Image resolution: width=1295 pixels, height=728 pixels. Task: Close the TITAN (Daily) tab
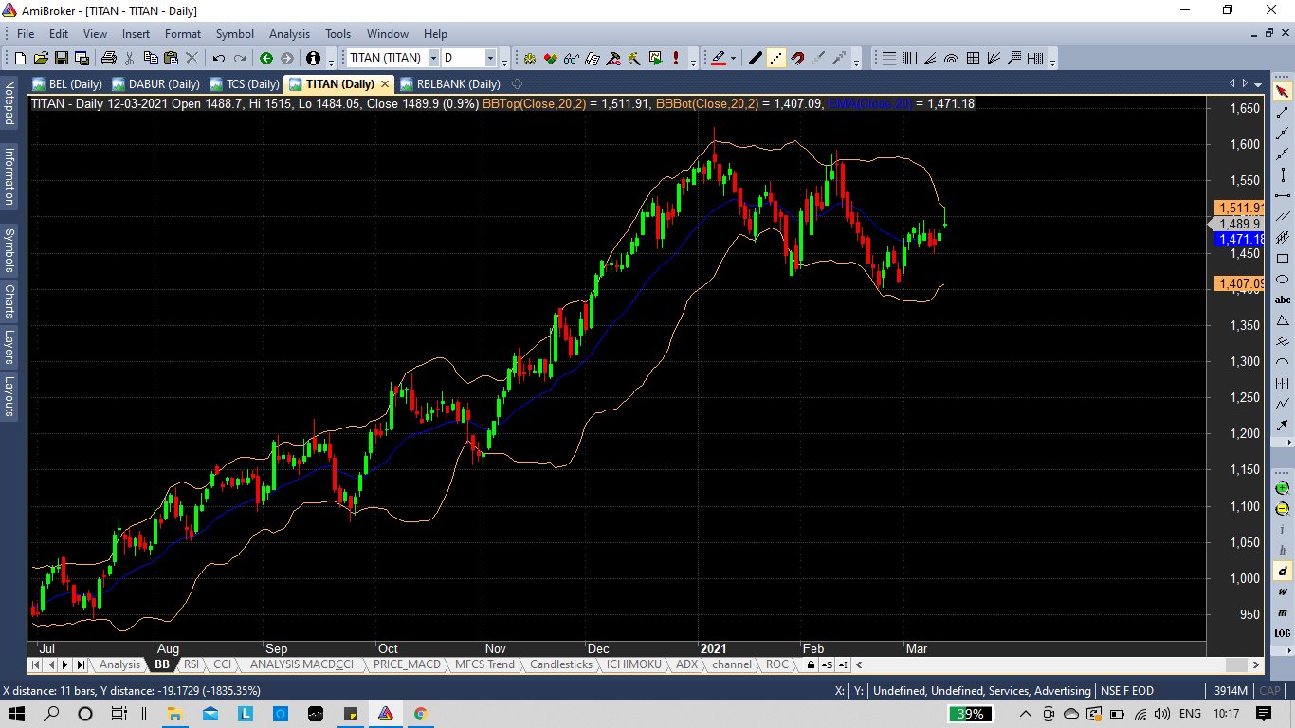coord(385,84)
